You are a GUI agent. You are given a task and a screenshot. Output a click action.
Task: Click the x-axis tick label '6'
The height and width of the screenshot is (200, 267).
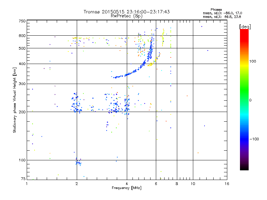tap(156, 184)
